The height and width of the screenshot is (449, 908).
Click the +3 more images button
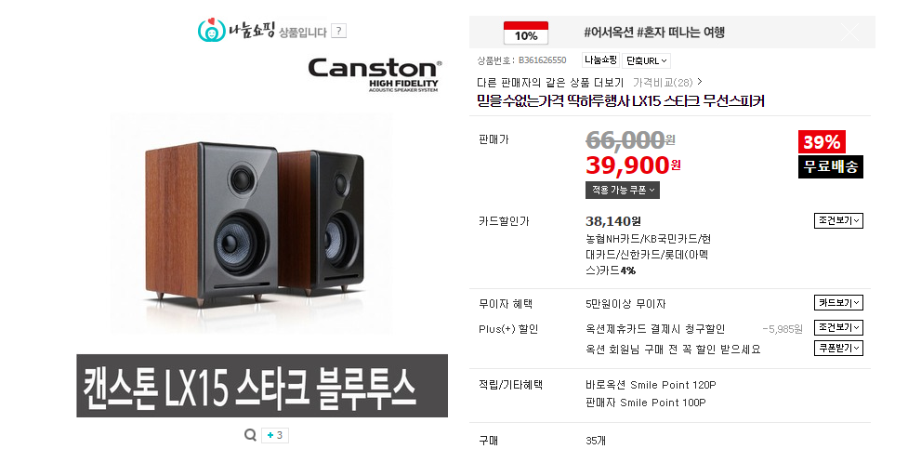(274, 436)
